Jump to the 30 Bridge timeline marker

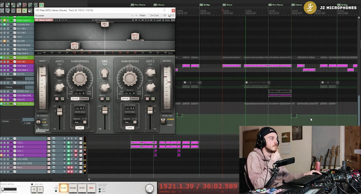[205, 5]
